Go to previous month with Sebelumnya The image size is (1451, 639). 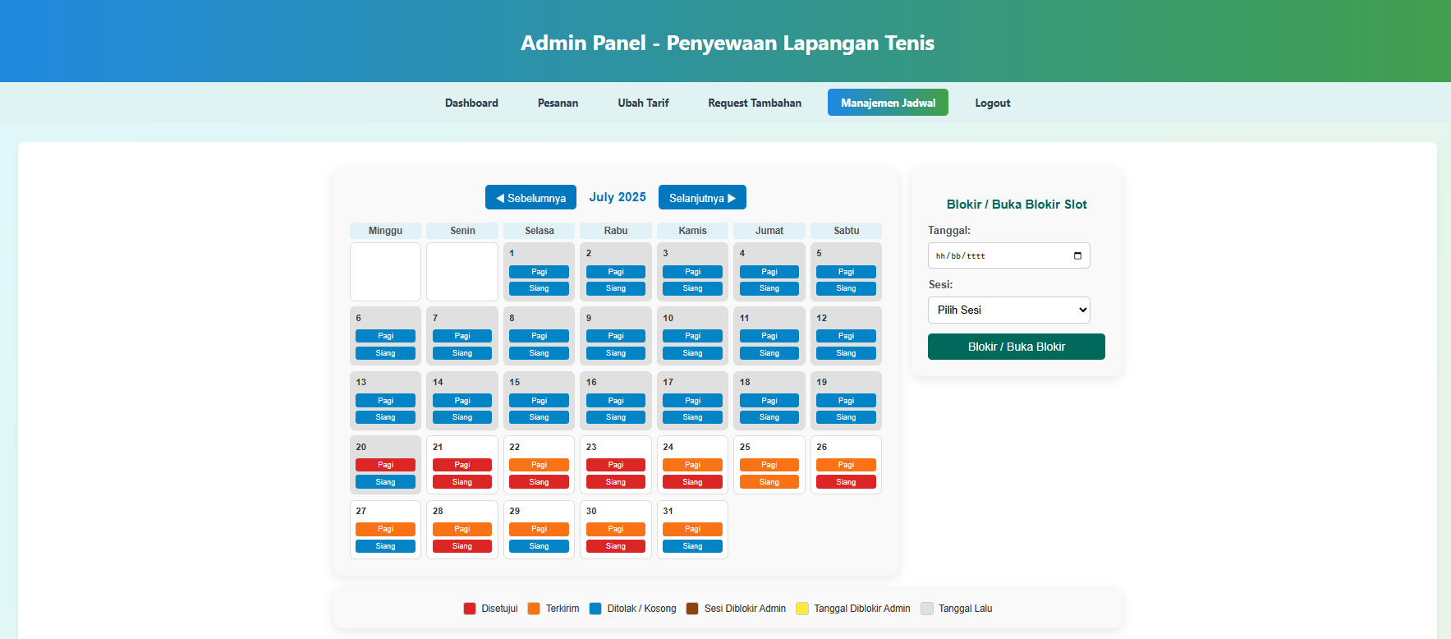pyautogui.click(x=530, y=198)
